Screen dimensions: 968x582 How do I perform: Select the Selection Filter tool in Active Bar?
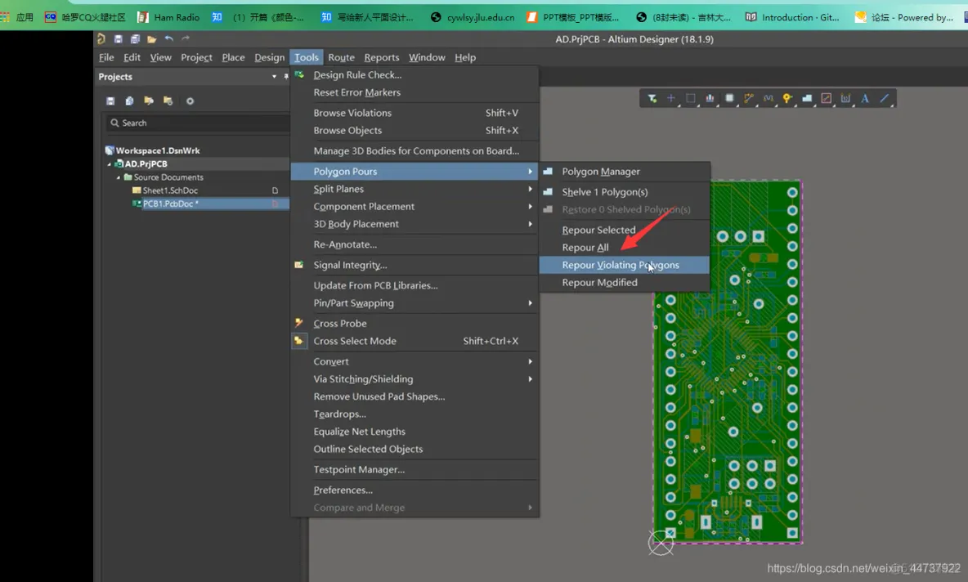pos(652,98)
